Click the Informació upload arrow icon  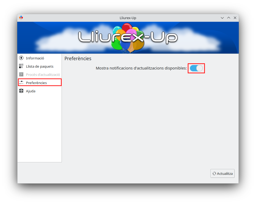21,58
